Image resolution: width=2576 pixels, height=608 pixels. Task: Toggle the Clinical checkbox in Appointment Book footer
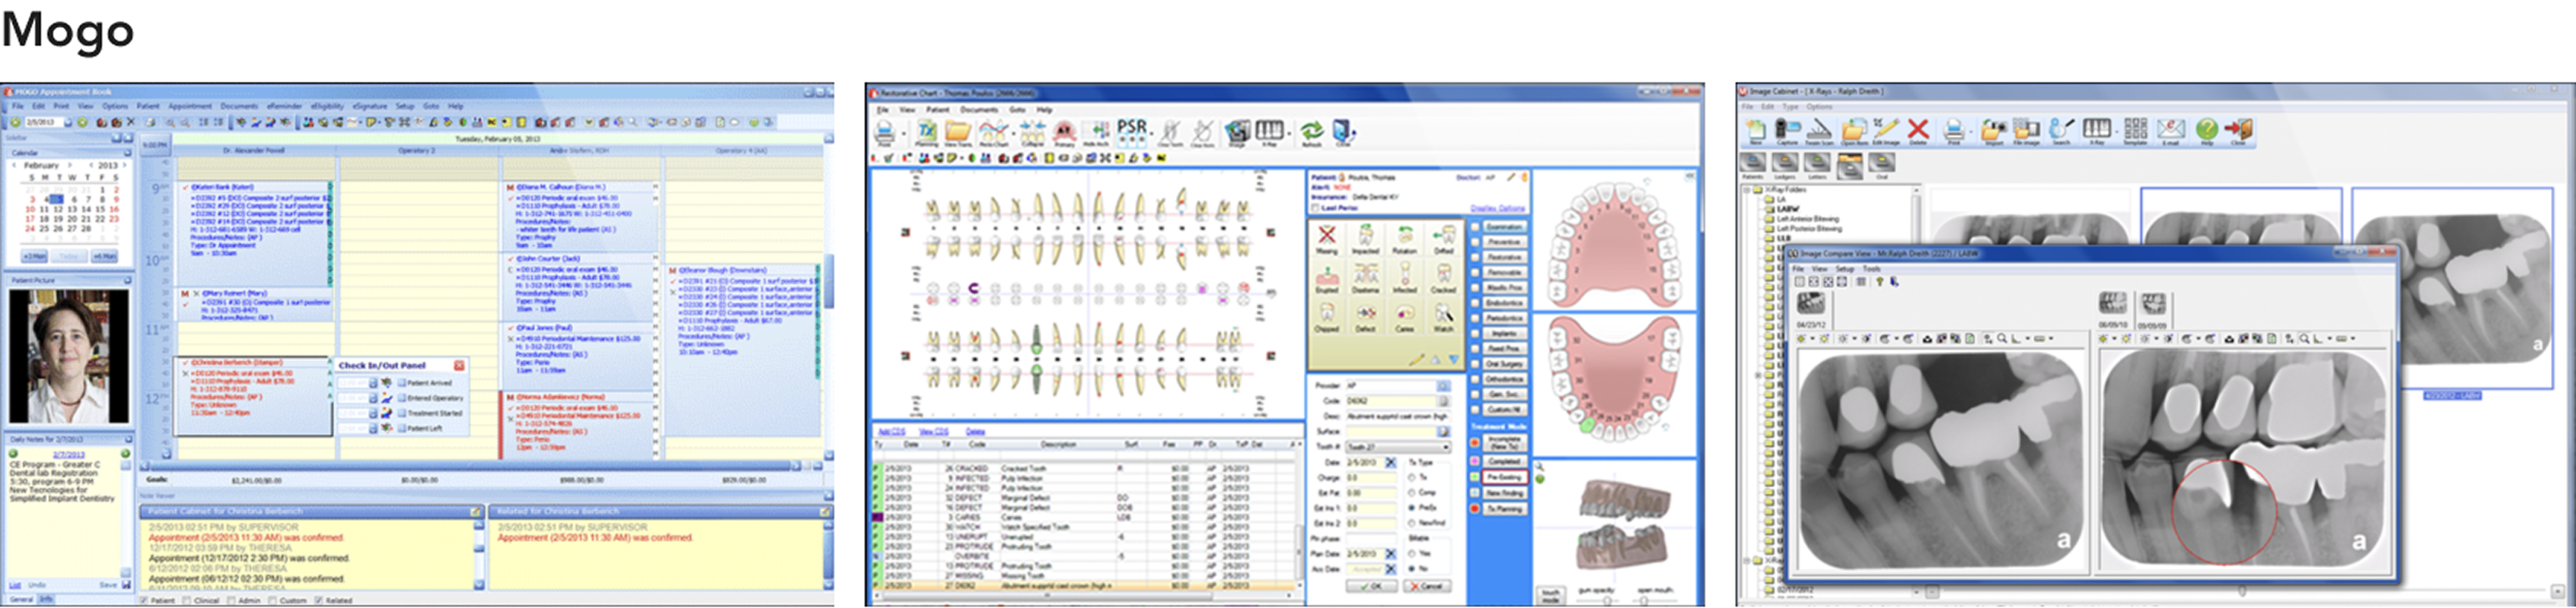(188, 601)
